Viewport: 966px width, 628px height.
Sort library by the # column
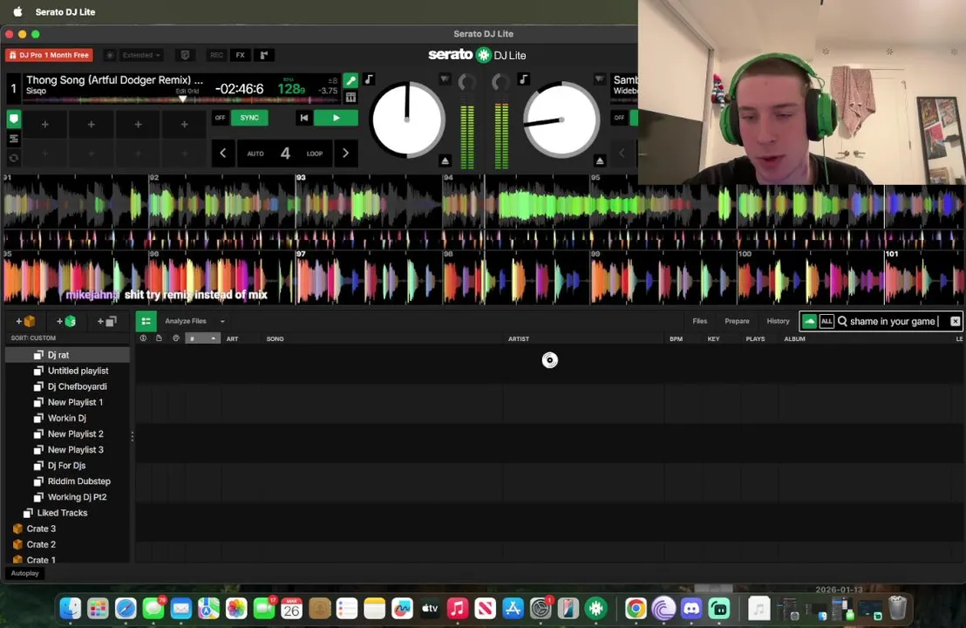click(x=202, y=338)
